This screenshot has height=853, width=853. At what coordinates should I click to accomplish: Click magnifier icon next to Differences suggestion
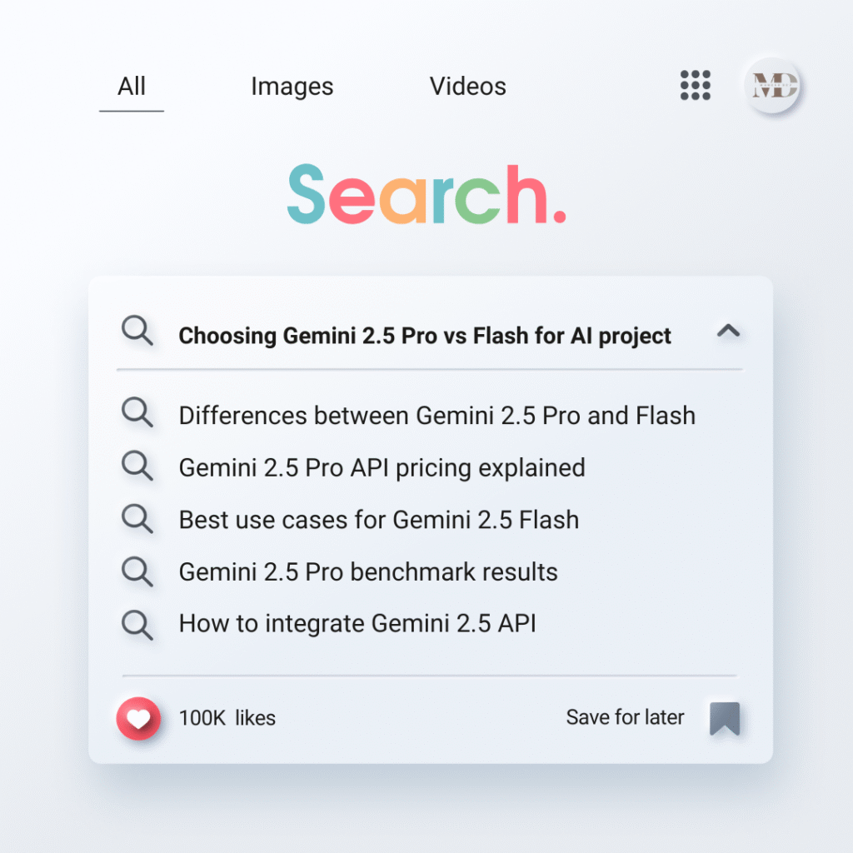point(137,413)
